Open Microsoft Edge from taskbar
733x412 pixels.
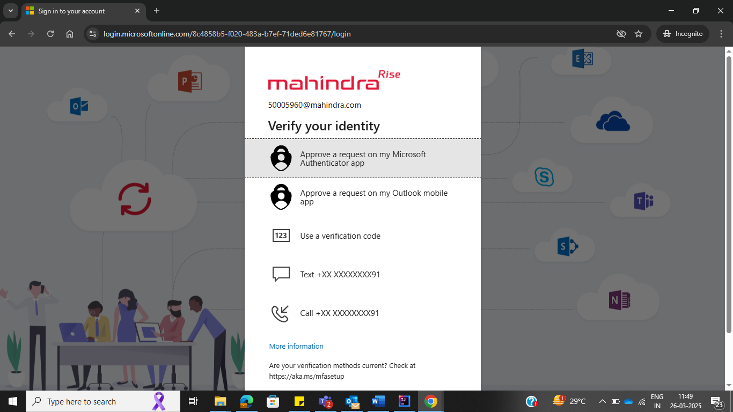click(247, 401)
